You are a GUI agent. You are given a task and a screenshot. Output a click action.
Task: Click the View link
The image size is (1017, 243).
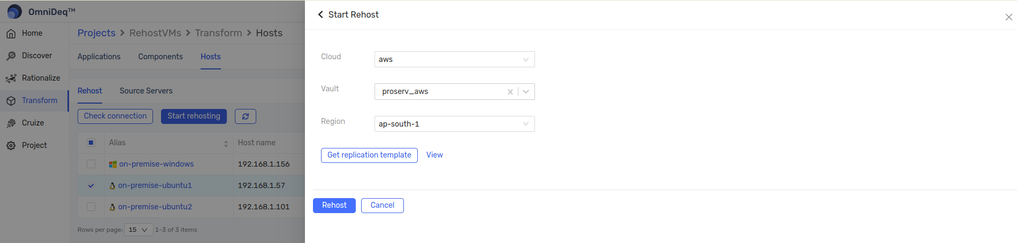[x=434, y=155]
